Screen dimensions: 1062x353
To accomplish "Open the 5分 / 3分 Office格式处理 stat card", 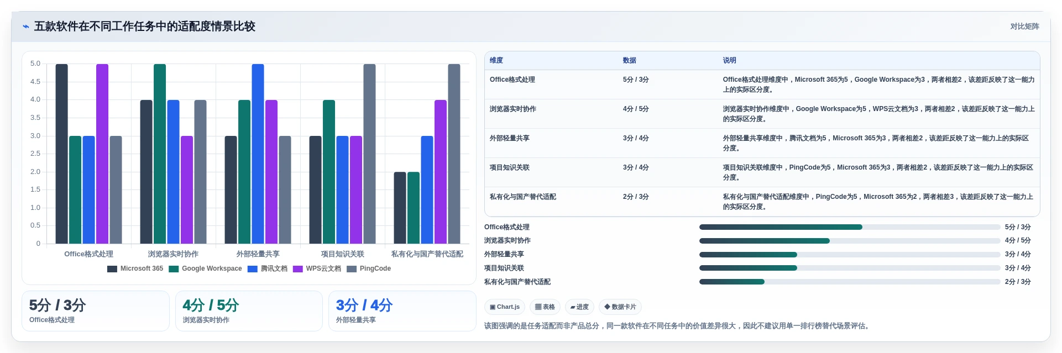I will pos(96,311).
